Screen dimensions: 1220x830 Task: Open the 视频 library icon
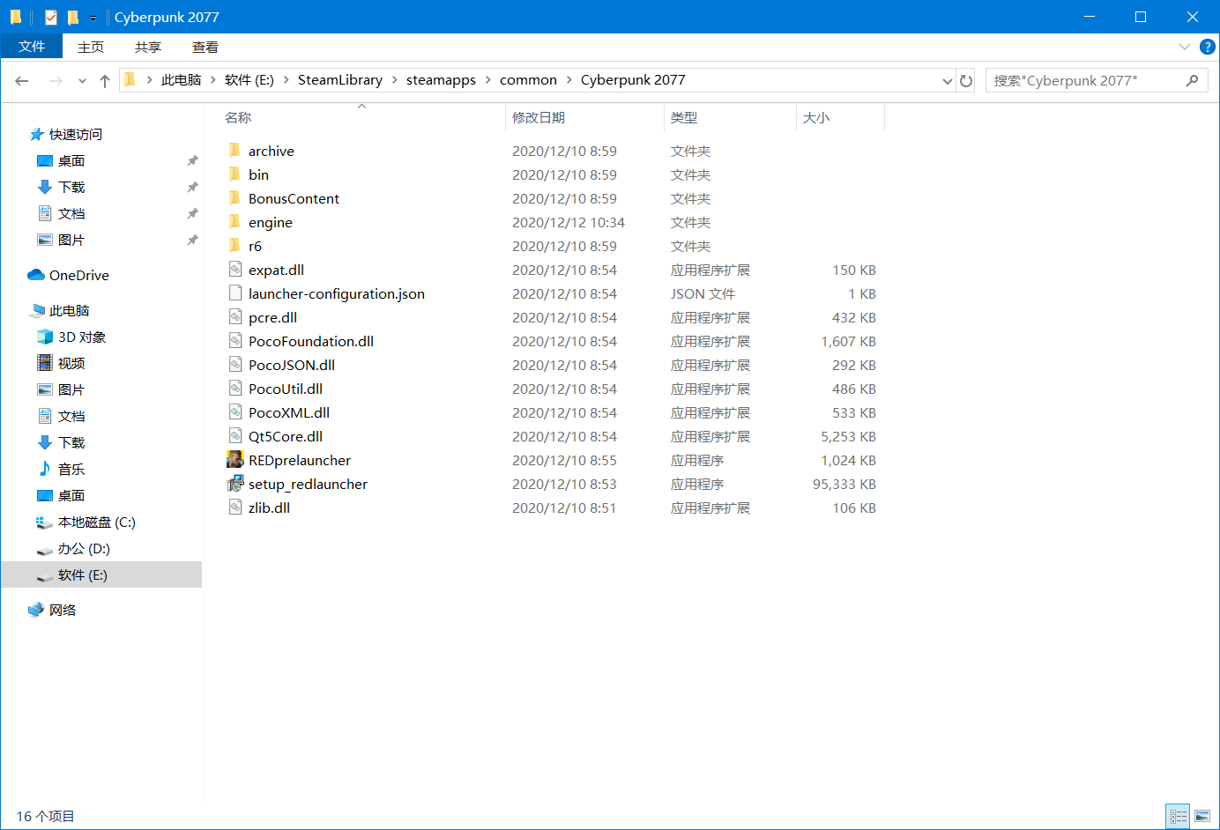45,364
